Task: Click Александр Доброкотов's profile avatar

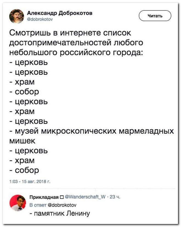Action: [17, 16]
